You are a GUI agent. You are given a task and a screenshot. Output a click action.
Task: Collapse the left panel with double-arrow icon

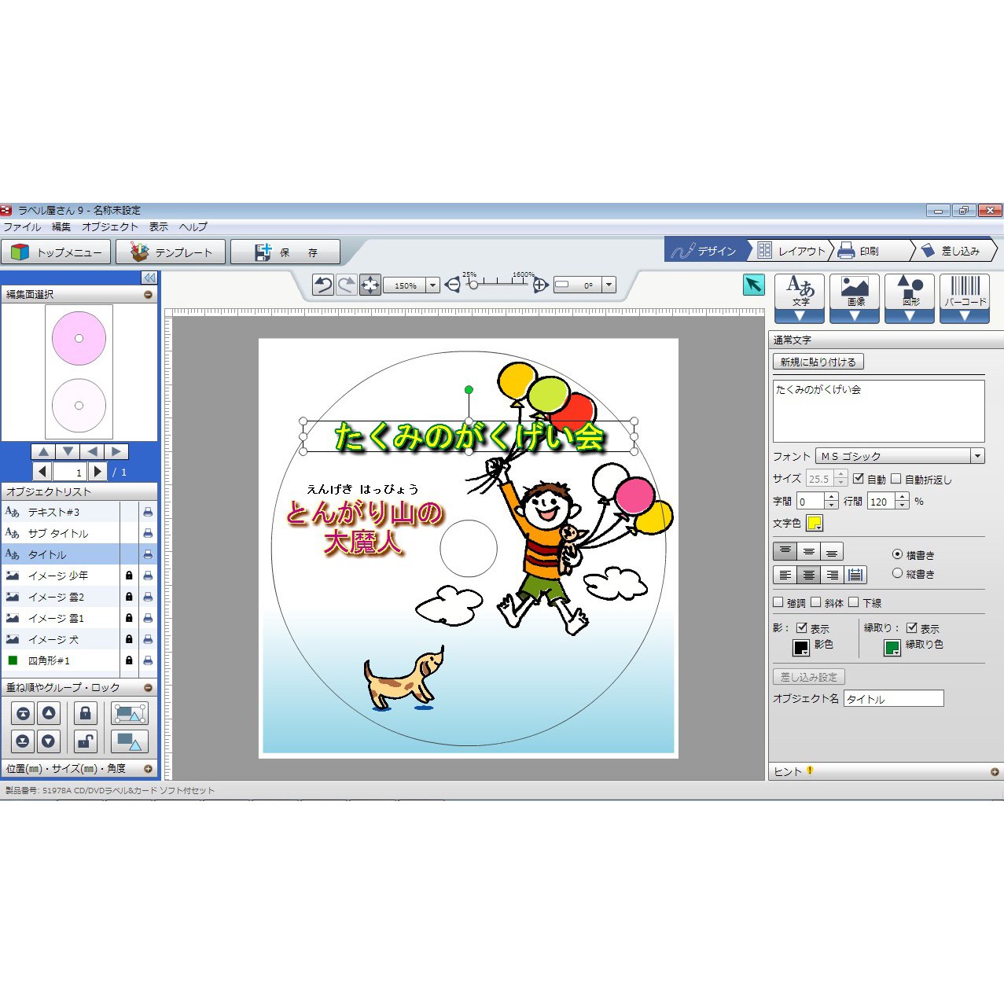tap(149, 278)
